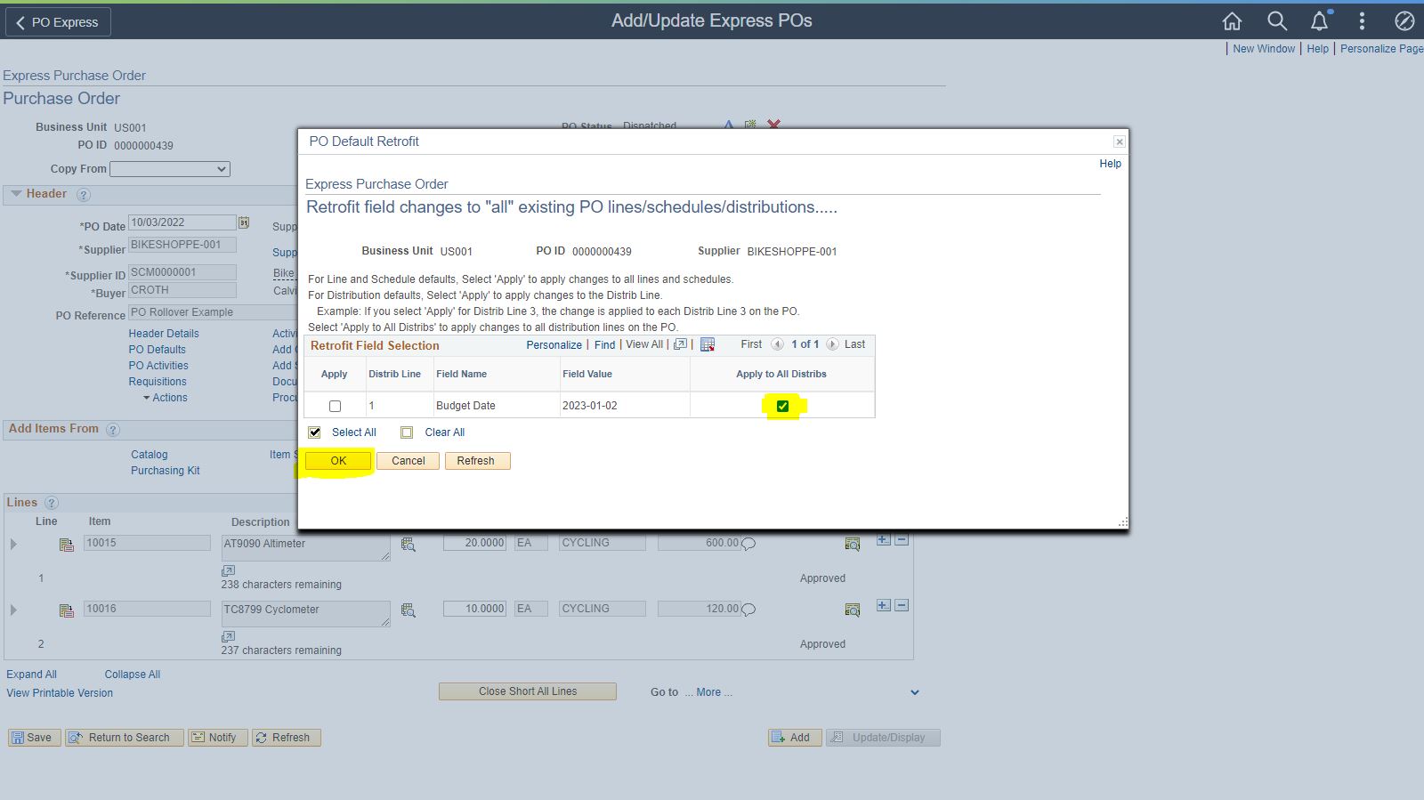The width and height of the screenshot is (1424, 800).
Task: Go back to PO Express
Action: tap(58, 22)
